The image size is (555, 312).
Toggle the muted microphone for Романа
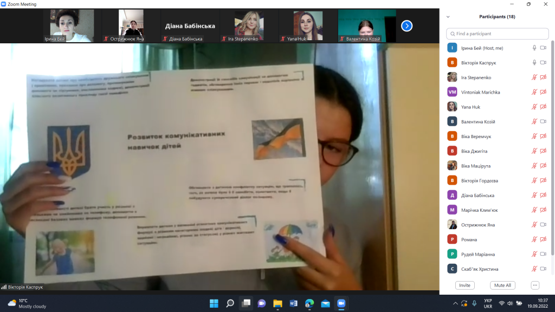[x=534, y=239]
